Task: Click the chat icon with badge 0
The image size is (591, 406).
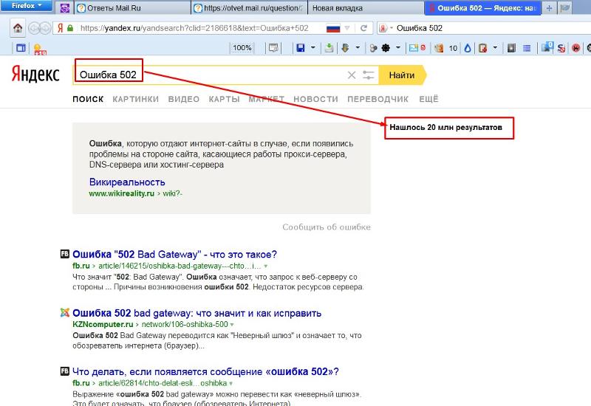Action: point(547,47)
